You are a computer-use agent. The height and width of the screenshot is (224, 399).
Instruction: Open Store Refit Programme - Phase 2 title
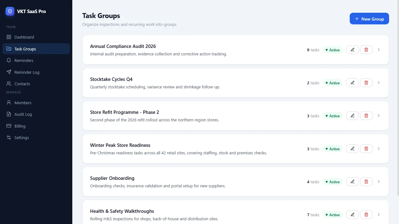(125, 112)
